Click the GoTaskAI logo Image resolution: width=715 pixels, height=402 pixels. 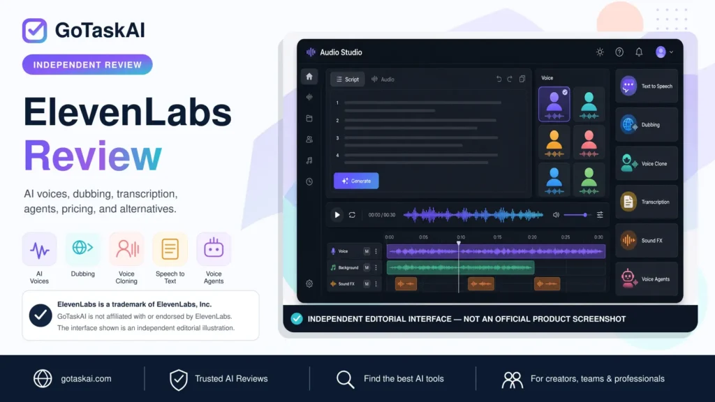coord(84,31)
